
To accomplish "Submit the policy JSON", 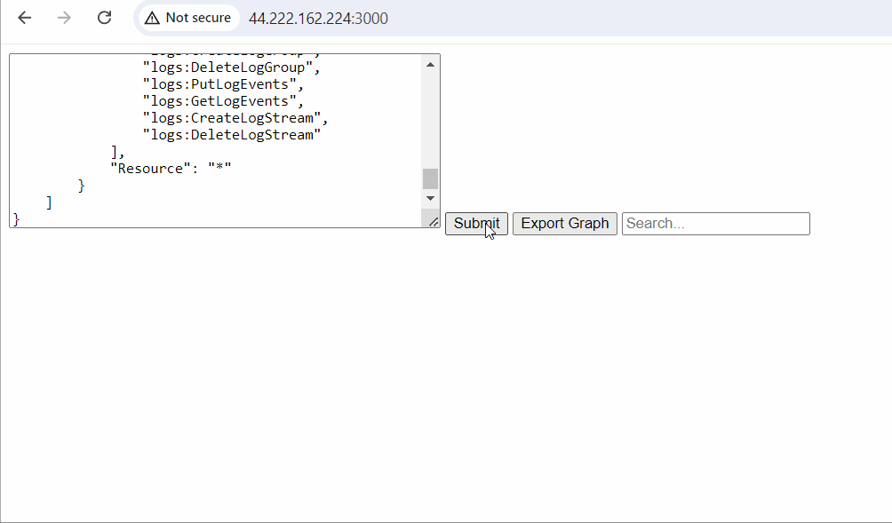I will tap(476, 224).
